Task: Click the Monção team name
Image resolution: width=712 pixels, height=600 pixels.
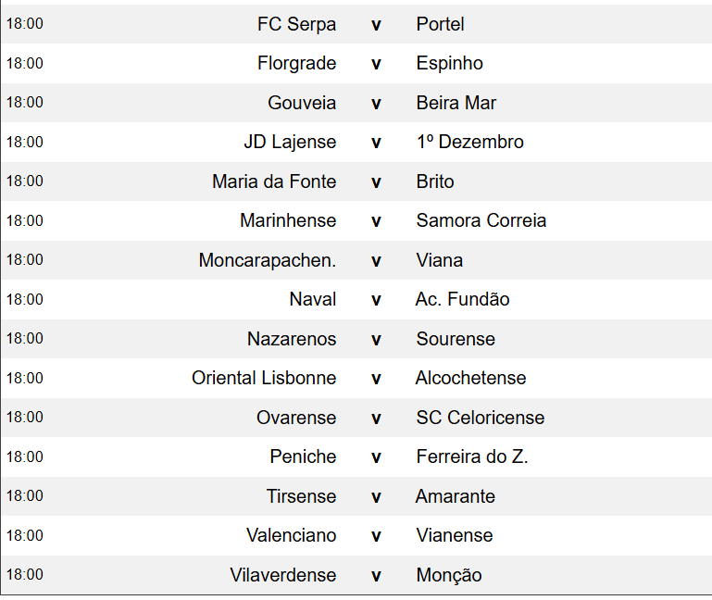Action: click(x=448, y=575)
